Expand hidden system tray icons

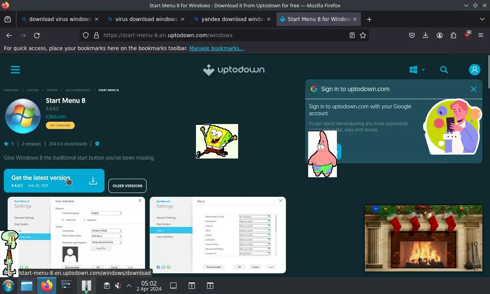[x=129, y=286]
